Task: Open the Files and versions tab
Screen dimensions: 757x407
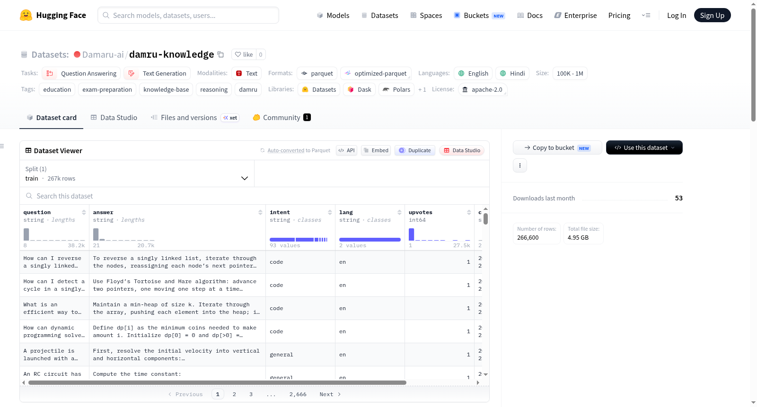Action: pos(194,117)
